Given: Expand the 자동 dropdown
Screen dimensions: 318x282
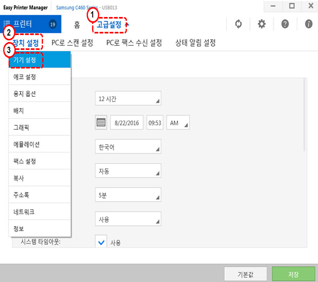Looking at the screenshot, I should click(128, 170).
